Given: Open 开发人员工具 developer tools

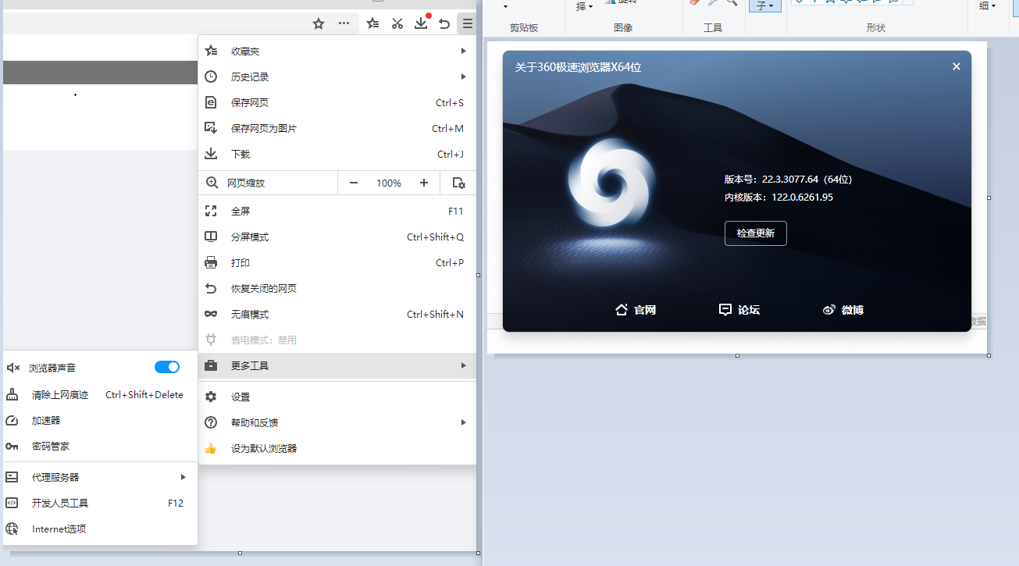Looking at the screenshot, I should click(x=99, y=503).
